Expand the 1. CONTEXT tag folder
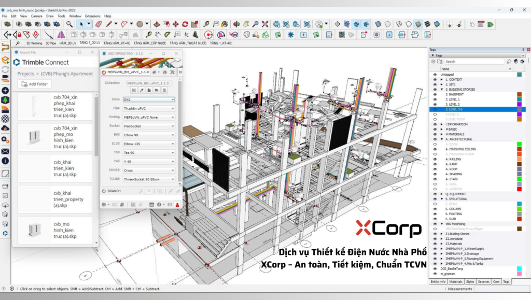The image size is (531, 300). pos(441,79)
